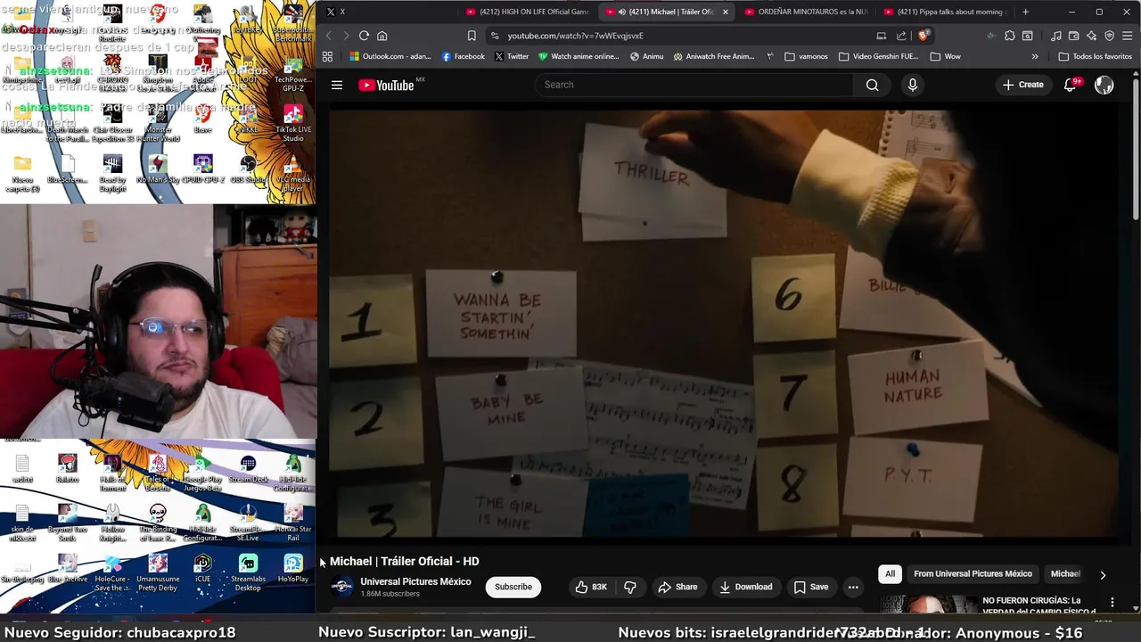Open the Aniwatch Free Anime bookmark
This screenshot has height=642, width=1141.
click(714, 56)
